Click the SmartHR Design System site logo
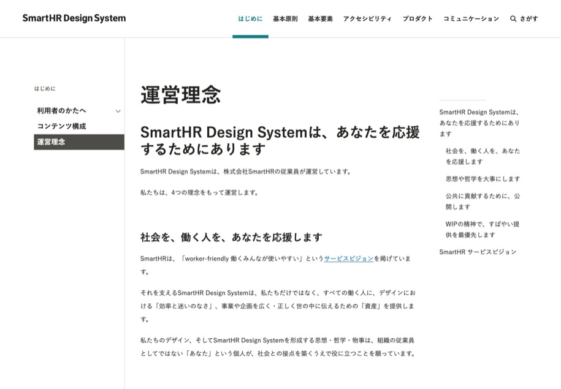Screen dimensions: 561x389 click(74, 18)
